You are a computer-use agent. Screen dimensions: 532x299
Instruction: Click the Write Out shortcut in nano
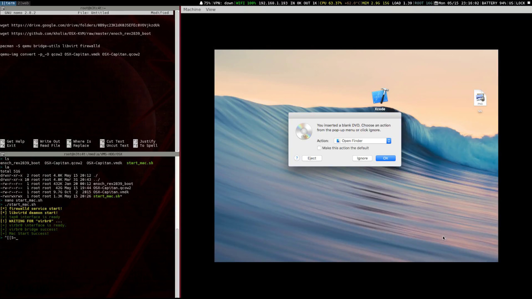click(x=47, y=141)
